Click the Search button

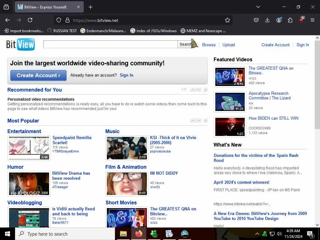point(185,44)
